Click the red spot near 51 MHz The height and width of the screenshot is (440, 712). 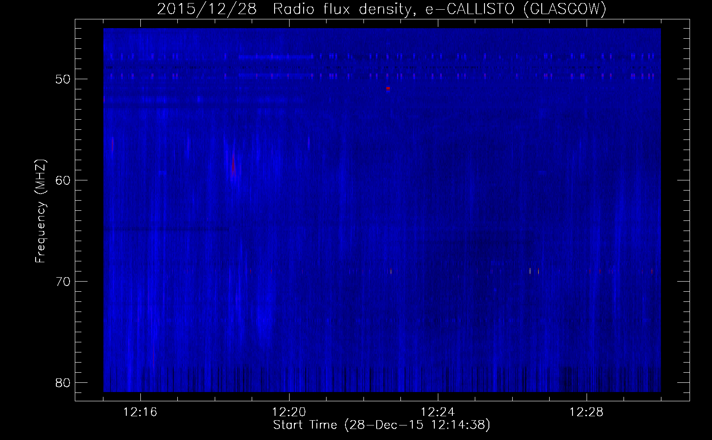(388, 88)
